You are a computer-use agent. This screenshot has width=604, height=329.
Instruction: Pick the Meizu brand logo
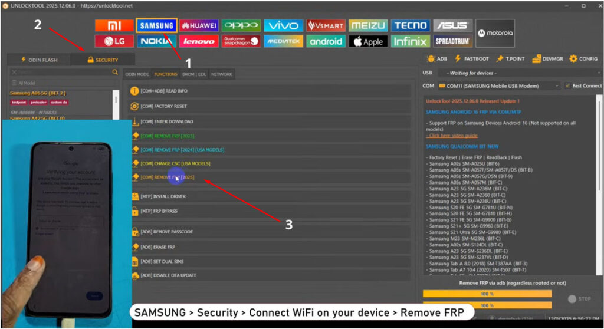[x=368, y=26]
